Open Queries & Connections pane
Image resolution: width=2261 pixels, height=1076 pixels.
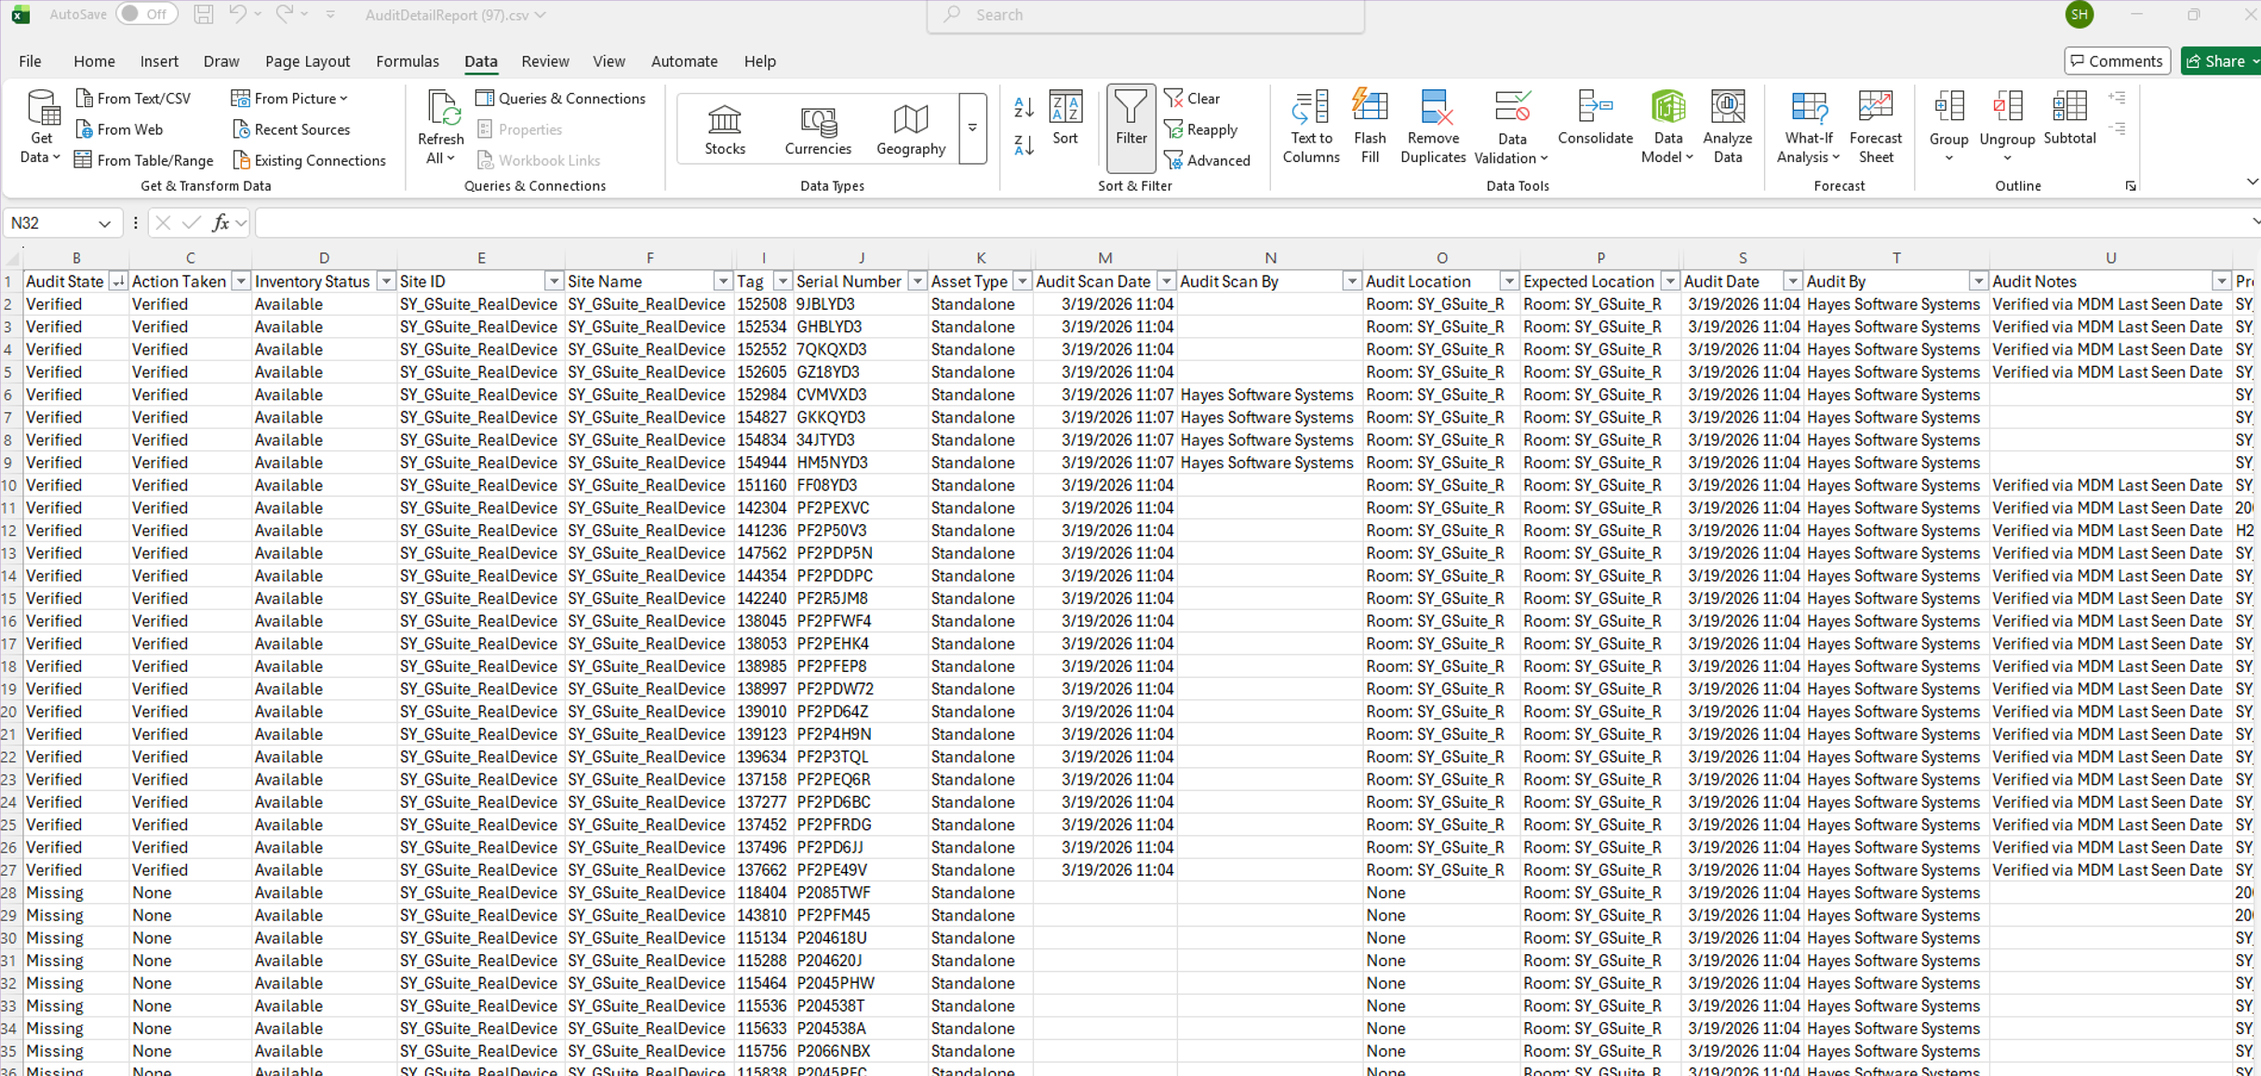[x=561, y=99]
